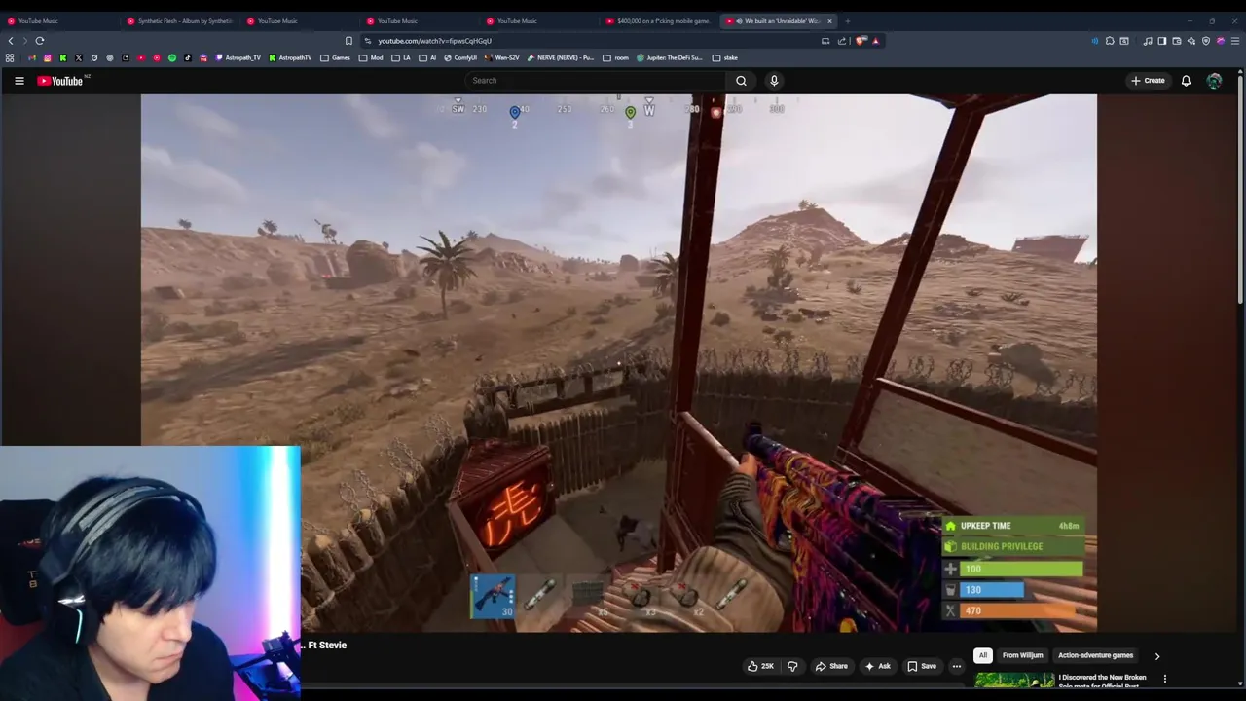Open the Instagram bookmark icon
The height and width of the screenshot is (701, 1246).
click(47, 57)
